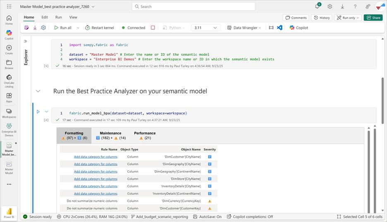This screenshot has width=387, height=222.
Task: Open notifications bell icon
Action: [x=318, y=7]
